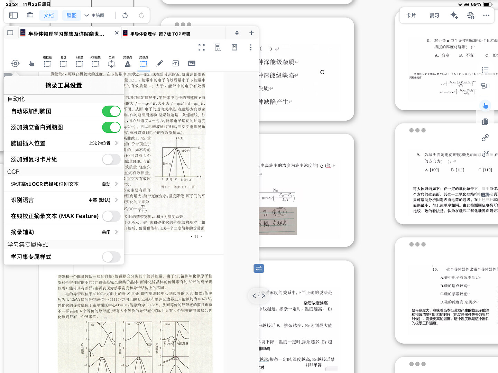This screenshot has width=498, height=373.
Task: Select the pencil annotation tool
Action: (x=159, y=63)
